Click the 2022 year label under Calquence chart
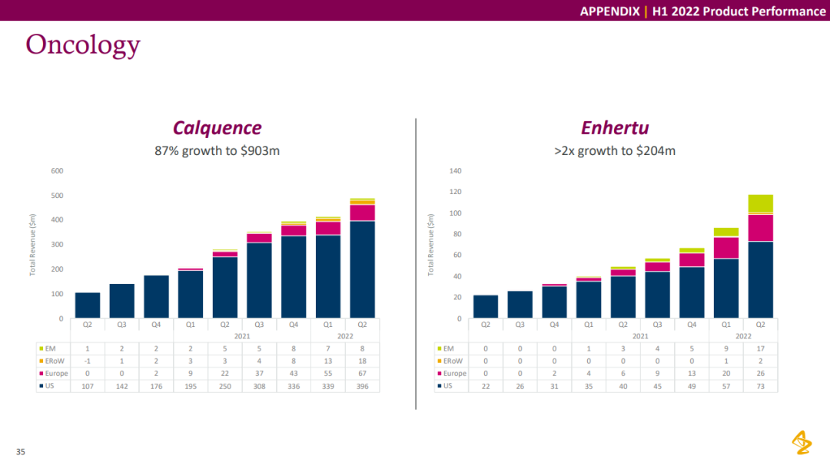The width and height of the screenshot is (830, 465). (345, 336)
